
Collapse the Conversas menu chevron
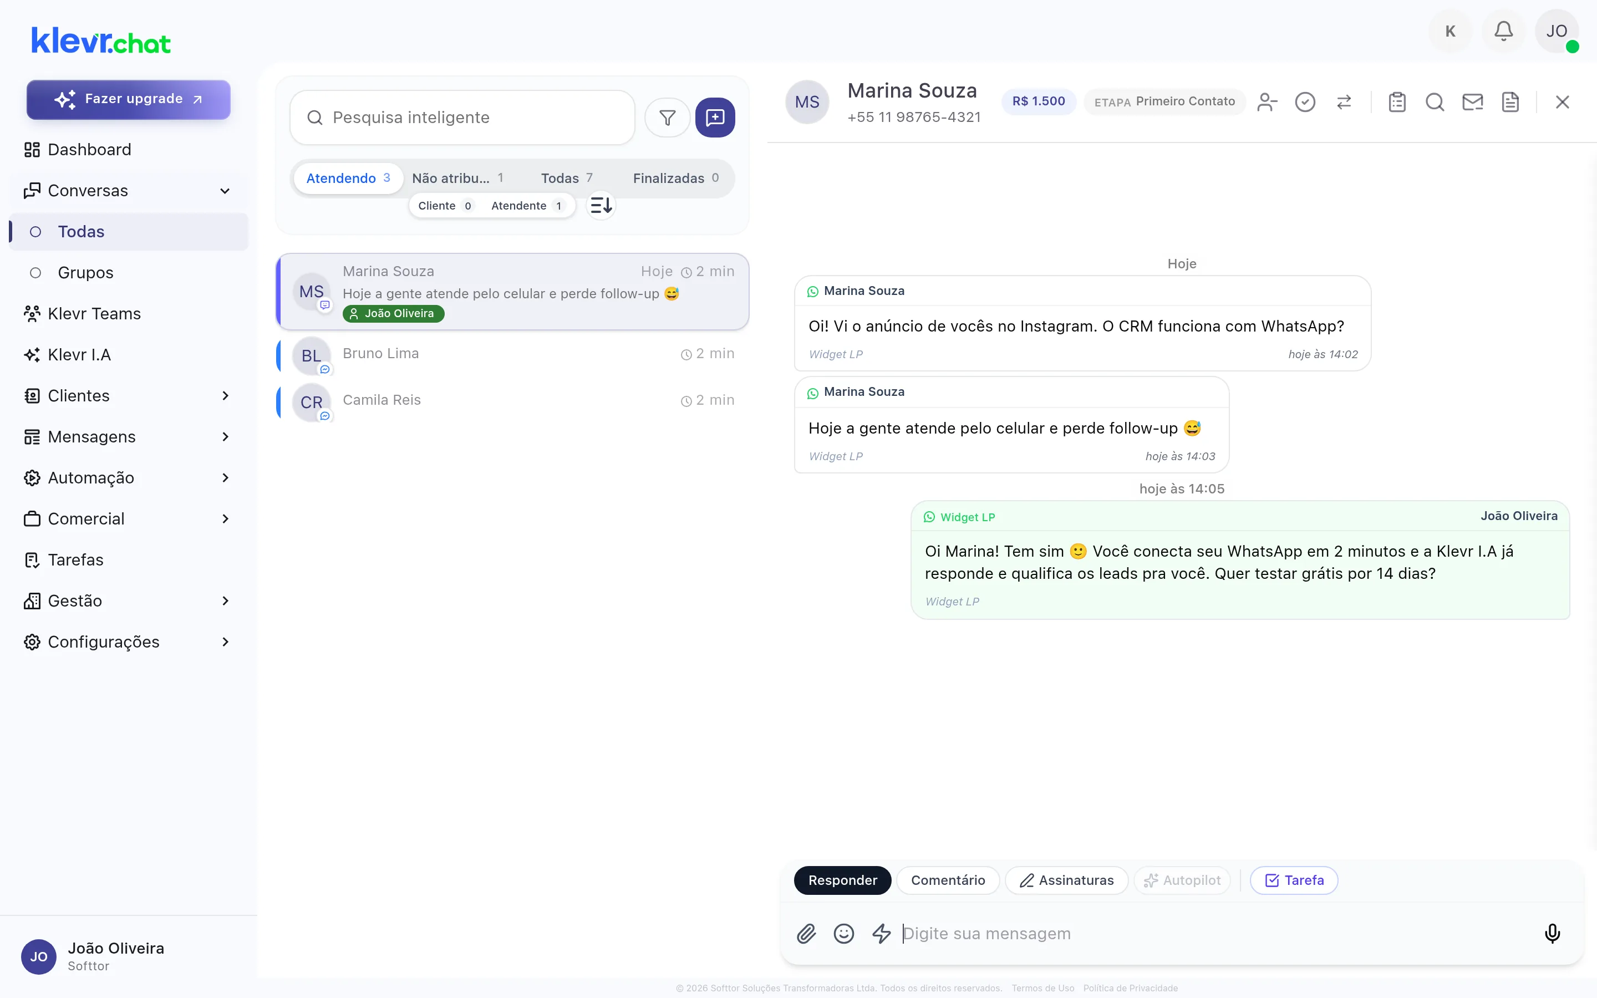tap(225, 191)
